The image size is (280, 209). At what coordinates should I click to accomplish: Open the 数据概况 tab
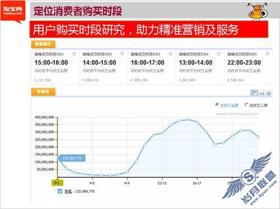coord(43,44)
